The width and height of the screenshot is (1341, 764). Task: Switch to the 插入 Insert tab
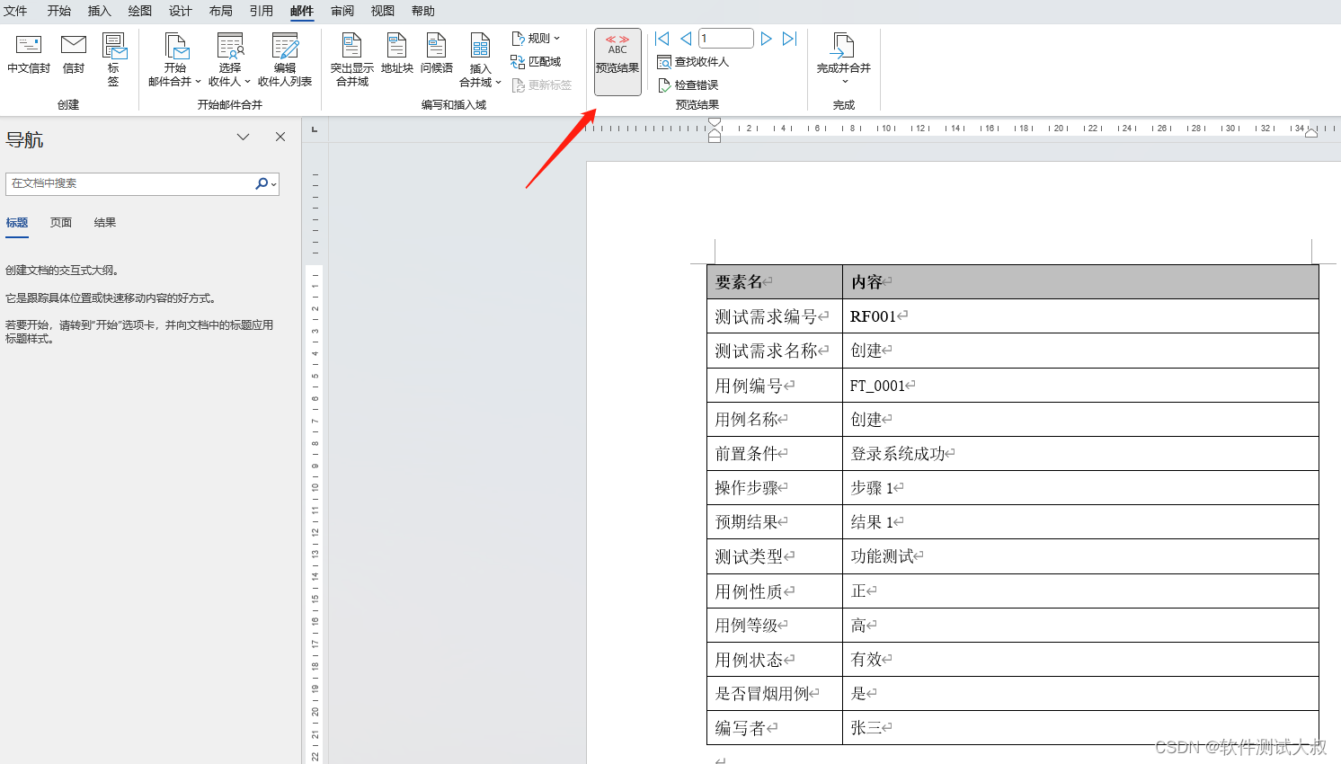pyautogui.click(x=100, y=11)
